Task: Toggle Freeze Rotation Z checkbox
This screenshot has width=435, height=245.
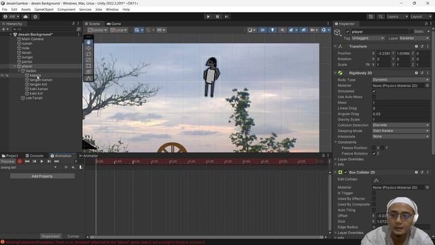Action: 374,153
